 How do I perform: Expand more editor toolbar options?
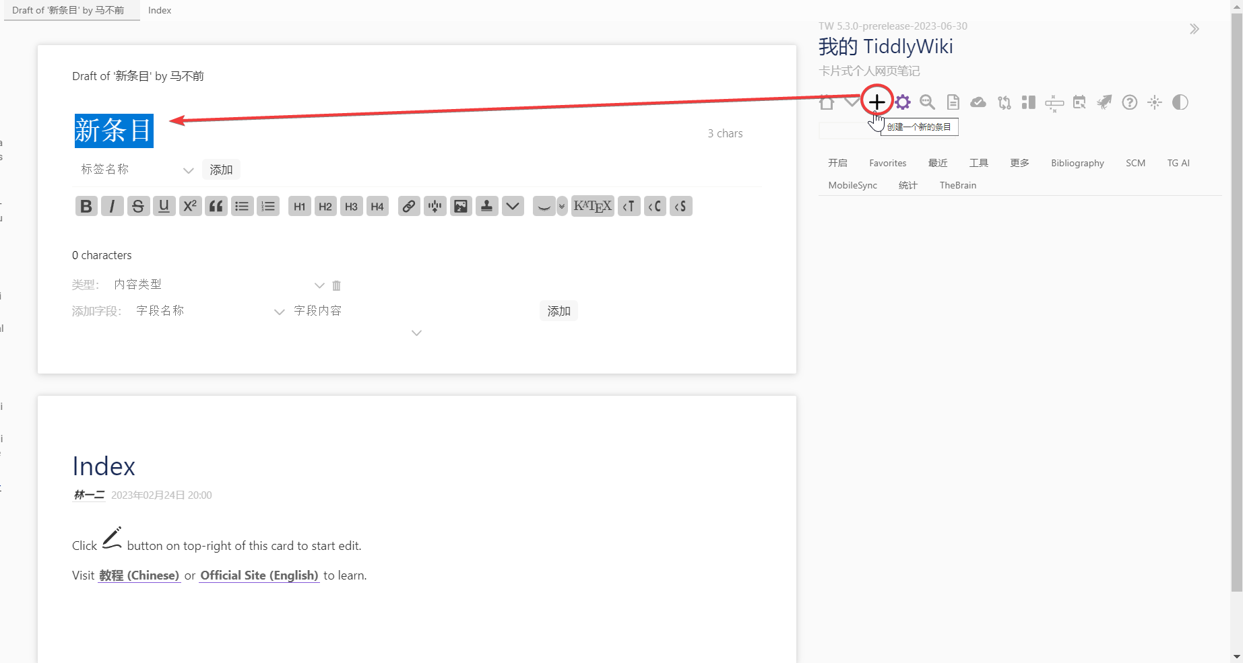tap(513, 206)
